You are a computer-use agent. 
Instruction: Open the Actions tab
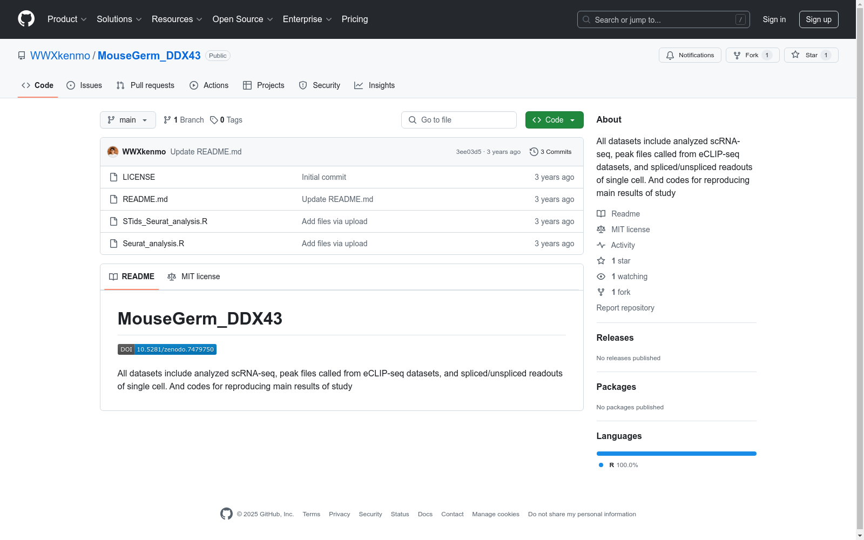(x=209, y=85)
